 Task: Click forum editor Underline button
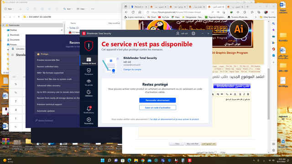[240, 94]
